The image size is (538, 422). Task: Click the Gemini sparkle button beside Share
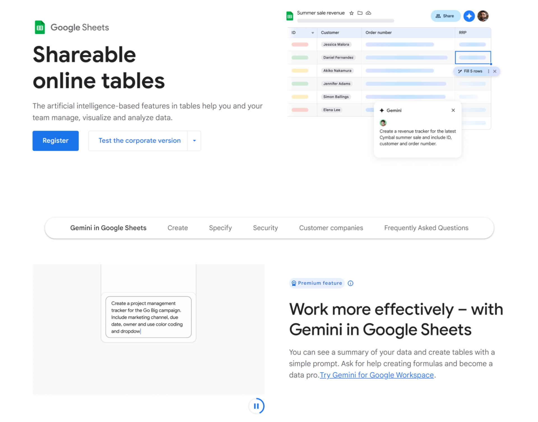point(469,16)
